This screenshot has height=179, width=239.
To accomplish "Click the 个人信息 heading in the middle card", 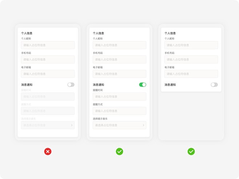I will pyautogui.click(x=98, y=33).
